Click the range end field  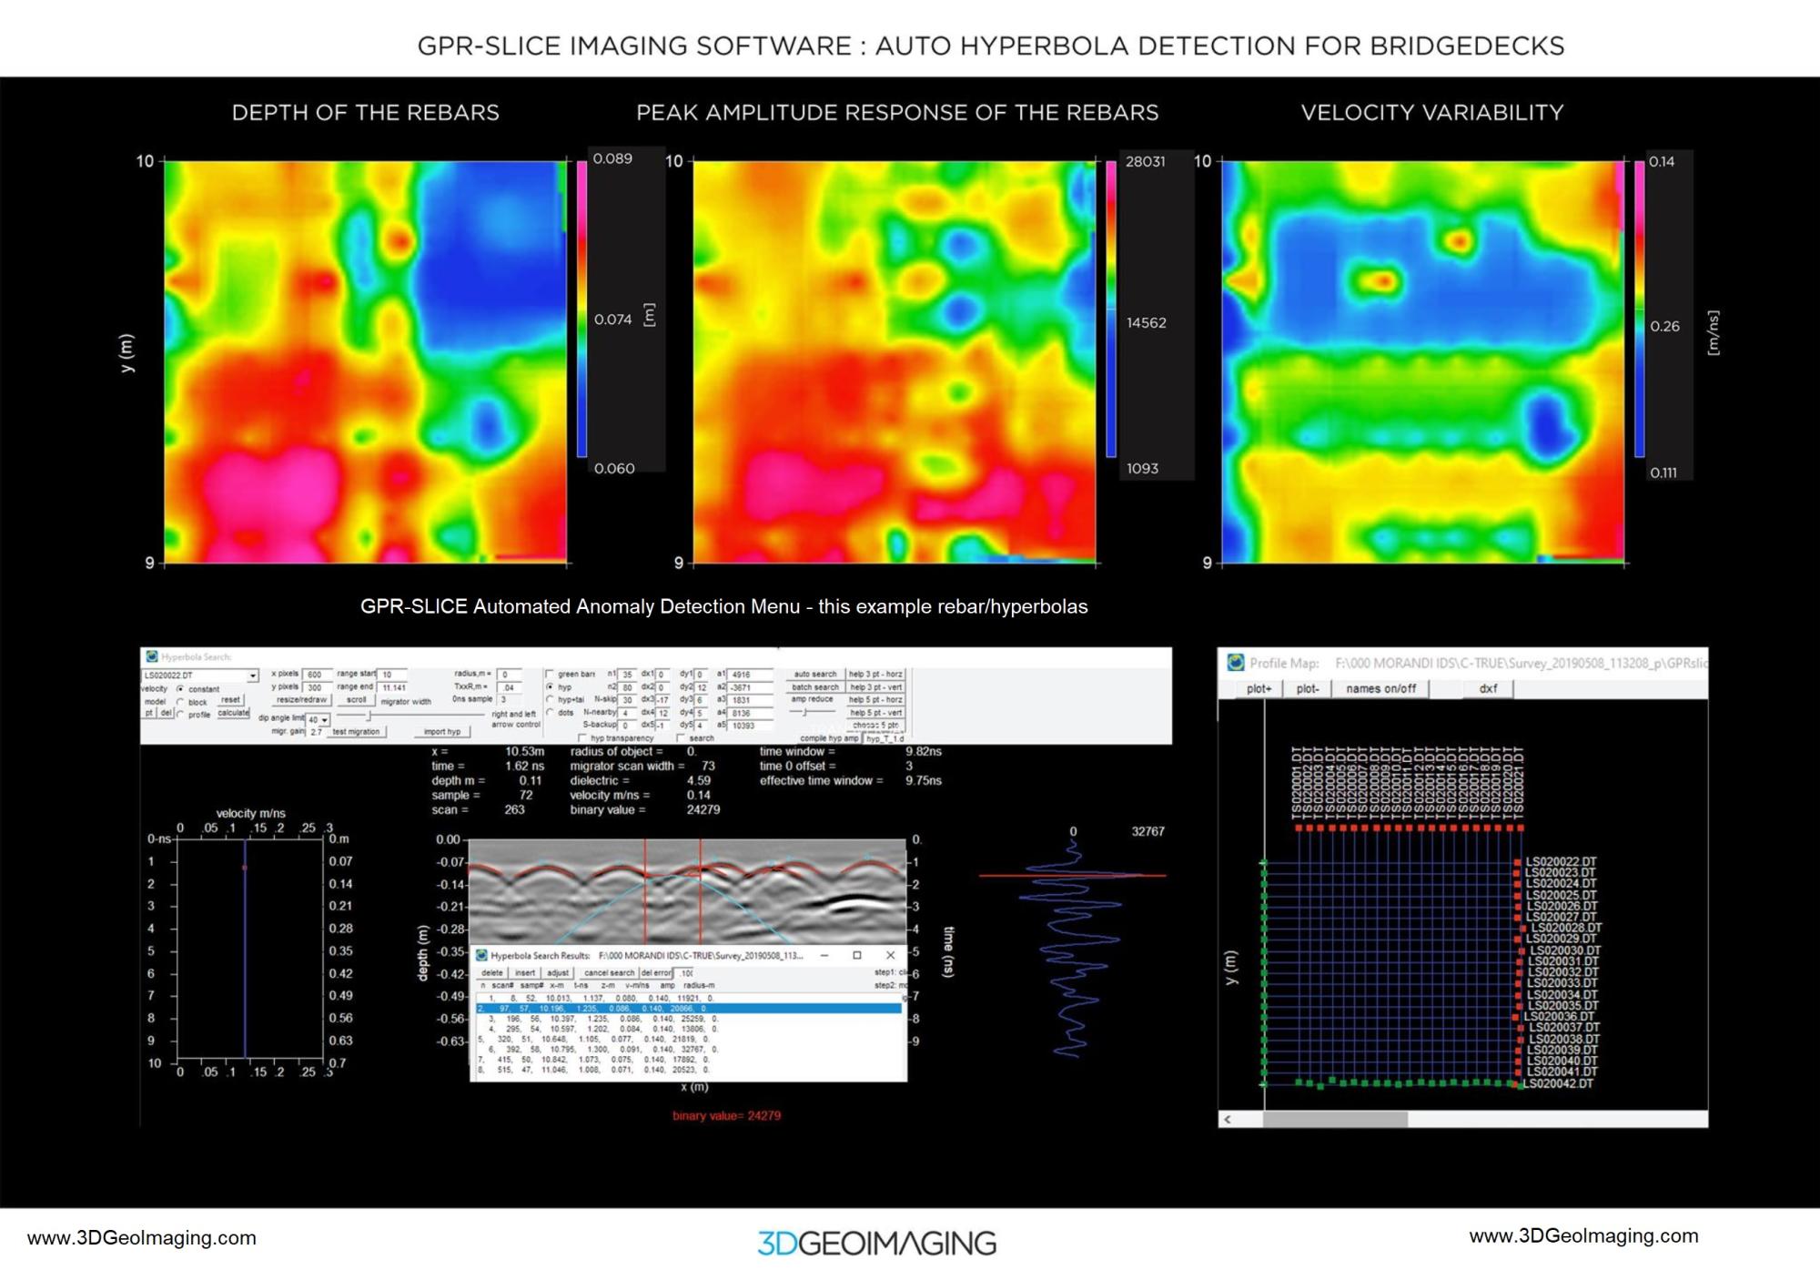pyautogui.click(x=392, y=687)
